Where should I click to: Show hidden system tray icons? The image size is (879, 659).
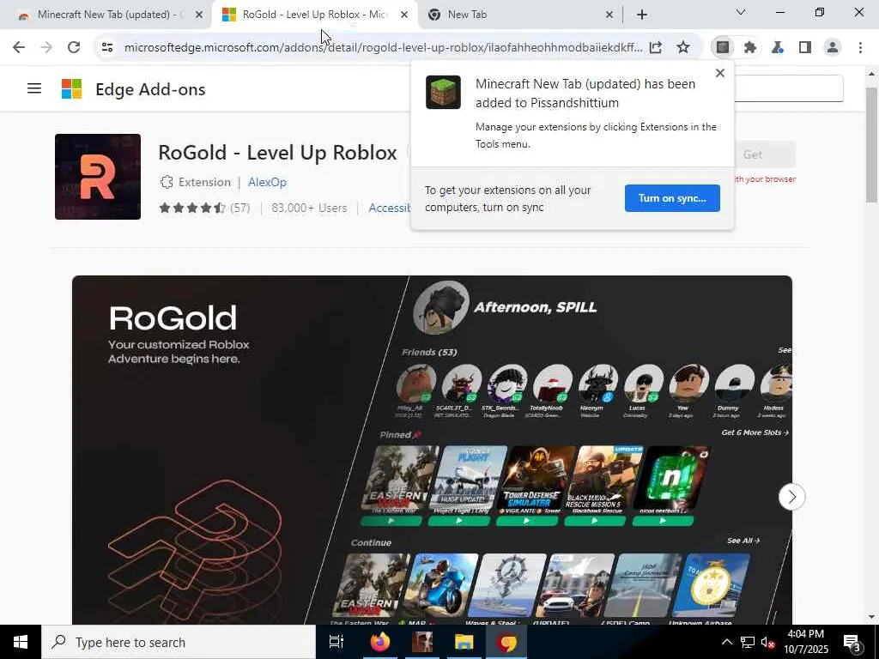click(x=726, y=642)
